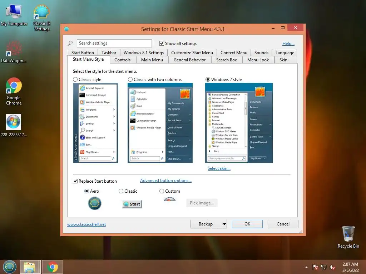Open the Search Box tab
The height and width of the screenshot is (274, 366).
[x=226, y=60]
